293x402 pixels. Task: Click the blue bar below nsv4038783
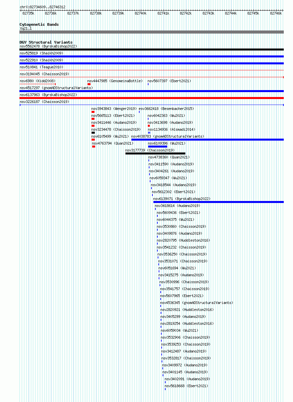207,140
